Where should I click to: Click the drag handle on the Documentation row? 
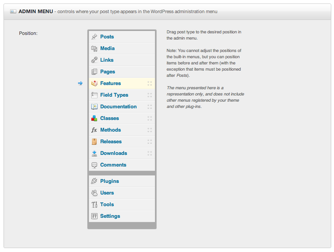pos(150,106)
